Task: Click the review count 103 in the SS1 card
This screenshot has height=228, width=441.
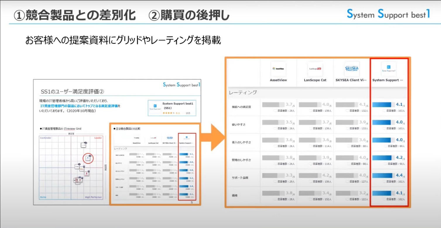Action: coord(188,113)
